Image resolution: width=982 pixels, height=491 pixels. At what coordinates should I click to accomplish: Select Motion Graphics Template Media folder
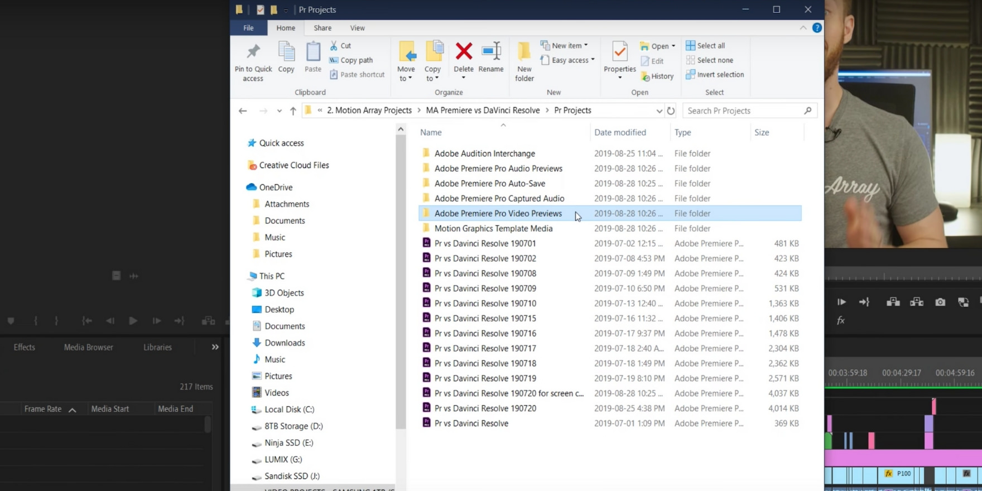[494, 229]
